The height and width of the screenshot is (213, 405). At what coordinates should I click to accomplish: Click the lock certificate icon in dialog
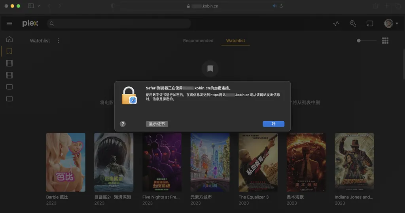pyautogui.click(x=129, y=95)
